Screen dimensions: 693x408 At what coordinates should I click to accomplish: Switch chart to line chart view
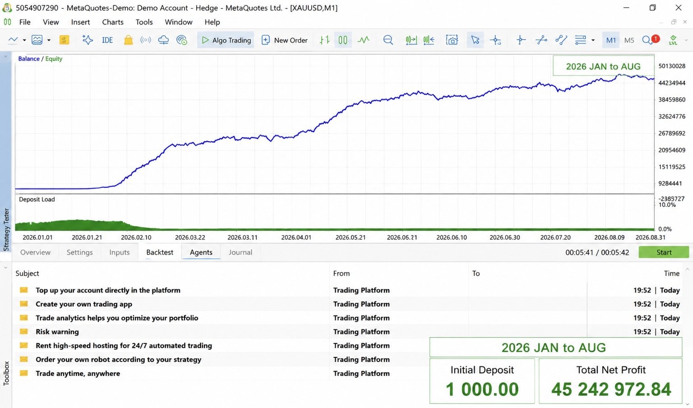point(363,40)
